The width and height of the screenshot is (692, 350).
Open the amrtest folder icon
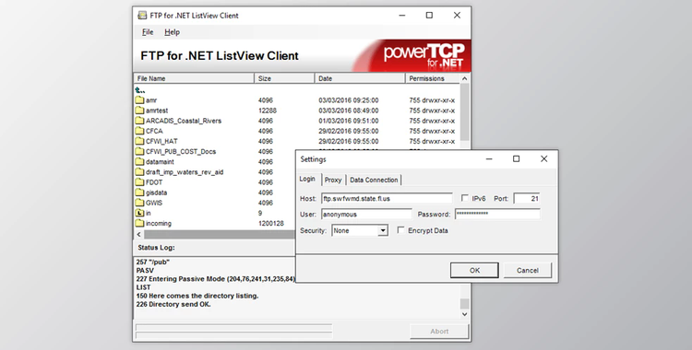pyautogui.click(x=139, y=111)
